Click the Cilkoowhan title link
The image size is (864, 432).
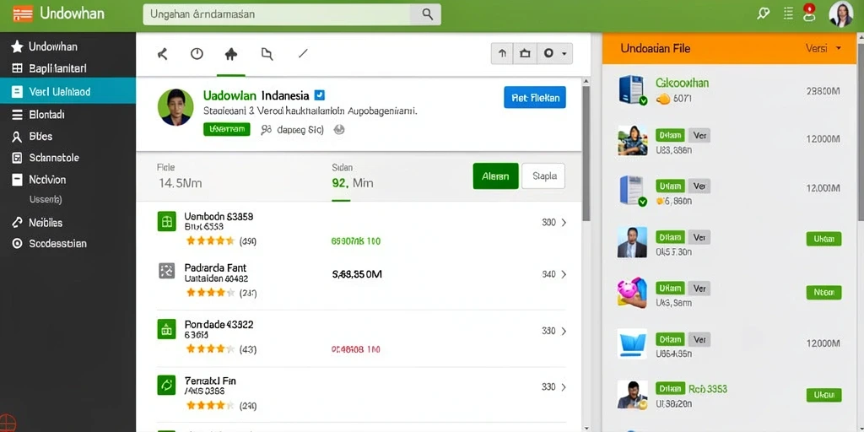click(x=682, y=84)
